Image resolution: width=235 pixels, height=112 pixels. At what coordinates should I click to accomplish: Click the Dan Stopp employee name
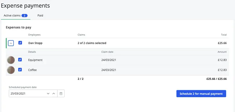pyautogui.click(x=35, y=43)
